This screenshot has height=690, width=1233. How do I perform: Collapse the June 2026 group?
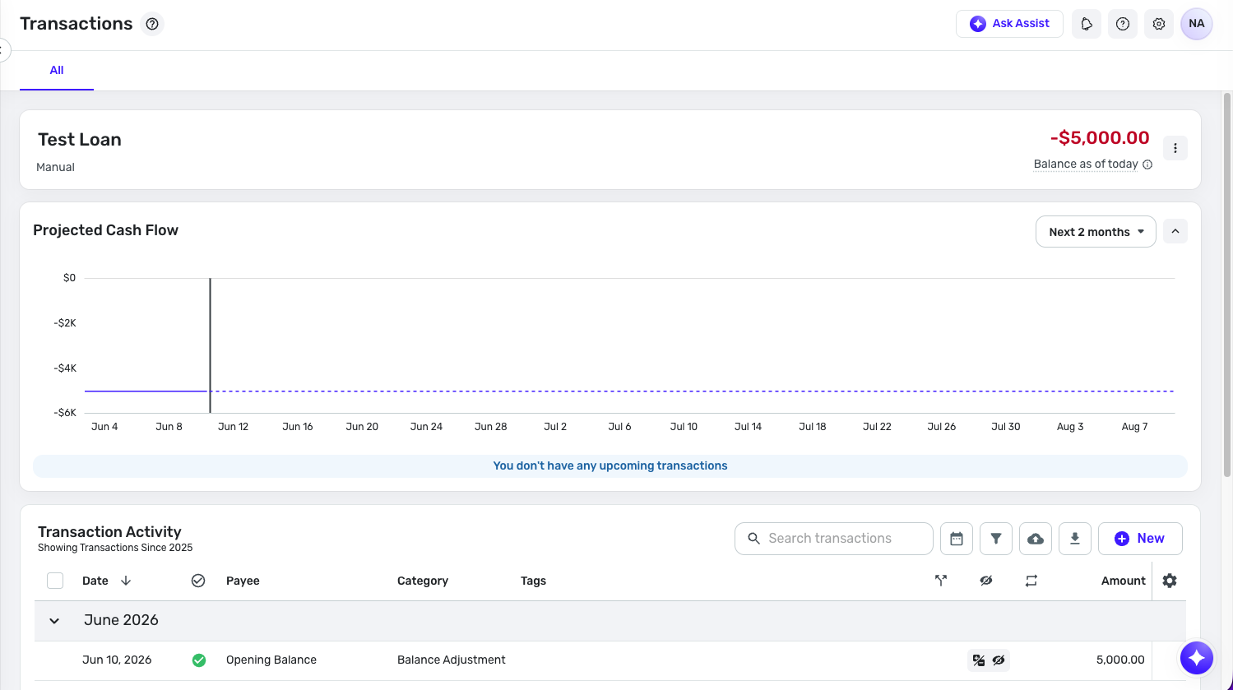[x=54, y=621]
